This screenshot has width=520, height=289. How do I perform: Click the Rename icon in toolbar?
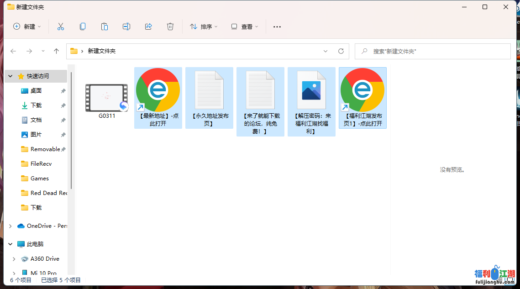point(126,26)
